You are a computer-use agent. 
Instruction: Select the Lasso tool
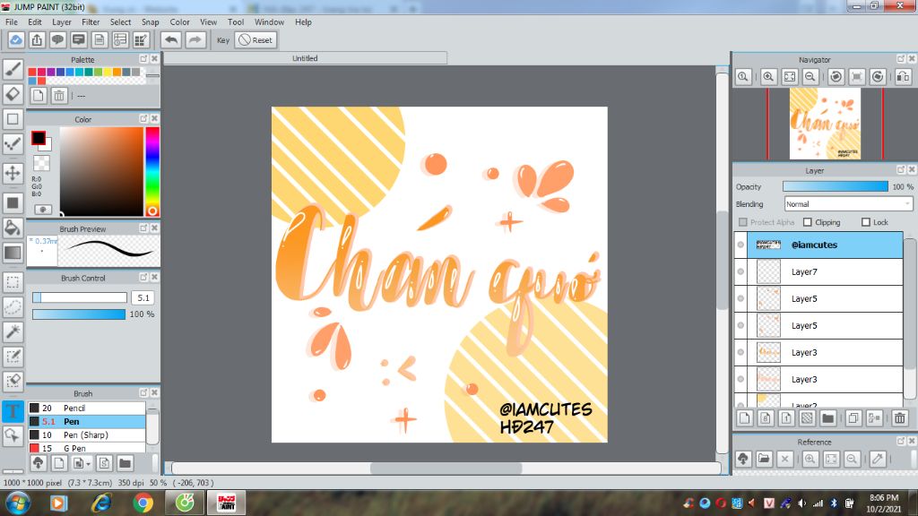[13, 307]
